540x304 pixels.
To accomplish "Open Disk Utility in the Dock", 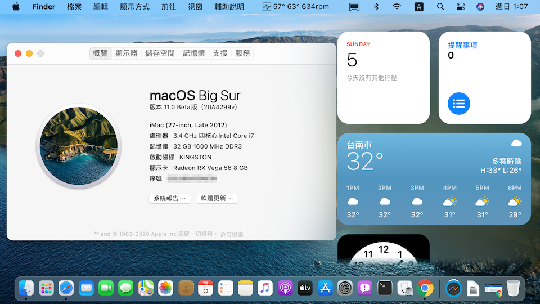I will (x=405, y=288).
